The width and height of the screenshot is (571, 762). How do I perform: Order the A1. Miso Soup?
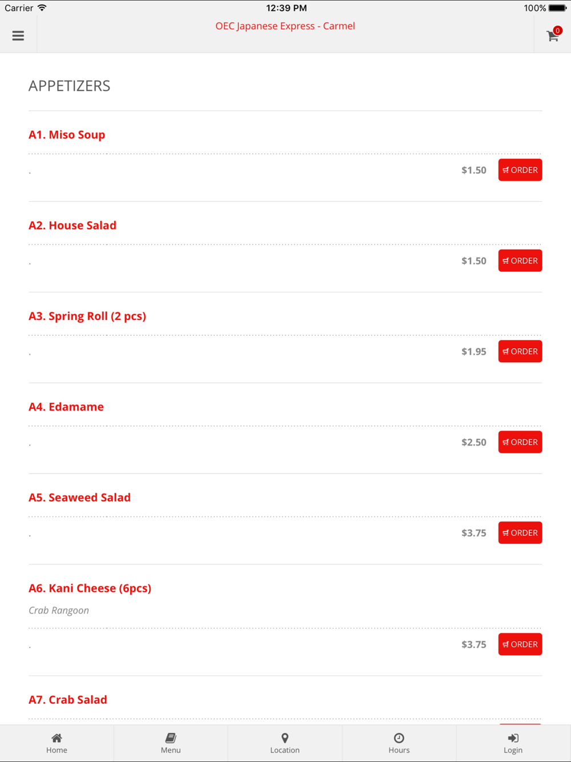click(520, 170)
